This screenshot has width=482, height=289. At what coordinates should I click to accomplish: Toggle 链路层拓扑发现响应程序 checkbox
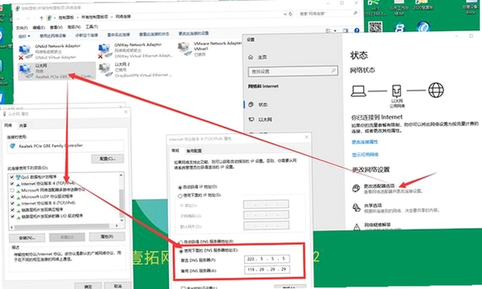(12, 210)
